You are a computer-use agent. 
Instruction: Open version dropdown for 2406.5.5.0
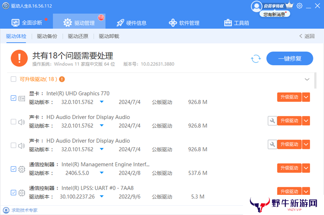(102, 173)
